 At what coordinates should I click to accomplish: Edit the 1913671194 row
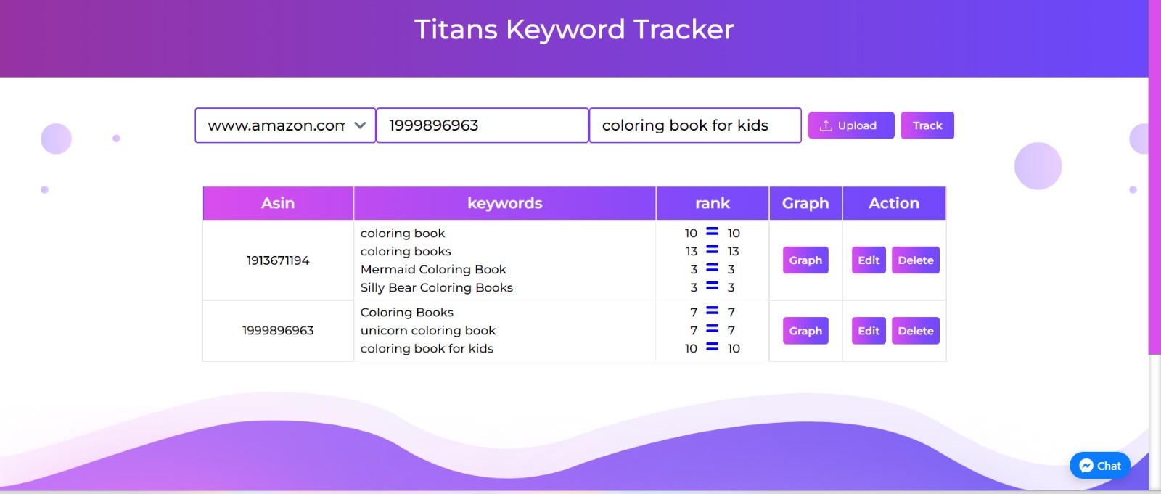[x=869, y=260]
